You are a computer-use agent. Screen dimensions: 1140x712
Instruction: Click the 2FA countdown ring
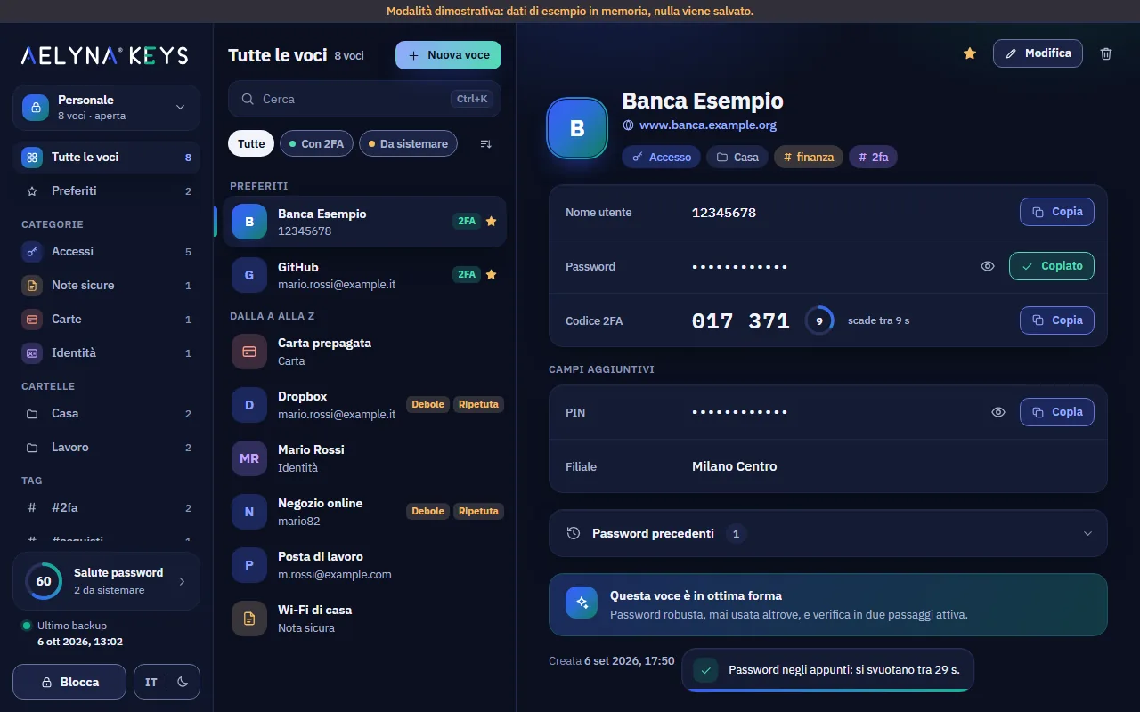819,320
